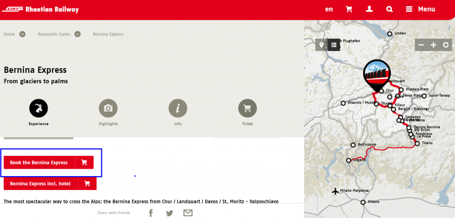Share on Twitter
Image resolution: width=455 pixels, height=218 pixels.
[169, 213]
